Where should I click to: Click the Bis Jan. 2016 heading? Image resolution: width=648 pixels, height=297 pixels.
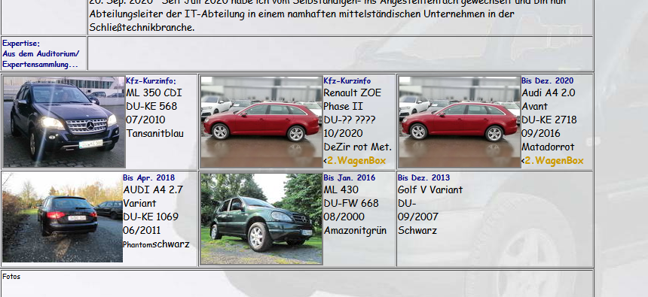click(x=349, y=177)
